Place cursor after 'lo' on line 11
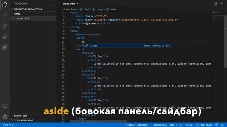The width and height of the screenshot is (227, 127). click(x=85, y=42)
